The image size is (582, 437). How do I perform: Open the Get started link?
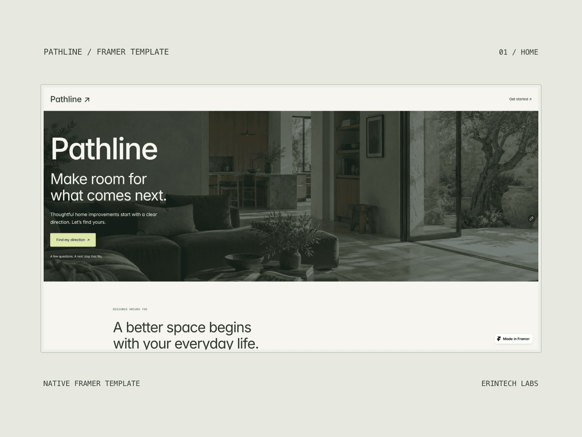520,99
